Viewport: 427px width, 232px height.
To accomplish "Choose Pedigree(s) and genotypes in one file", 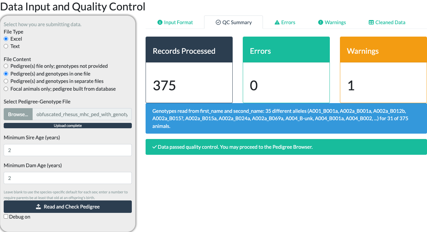I will coord(6,74).
